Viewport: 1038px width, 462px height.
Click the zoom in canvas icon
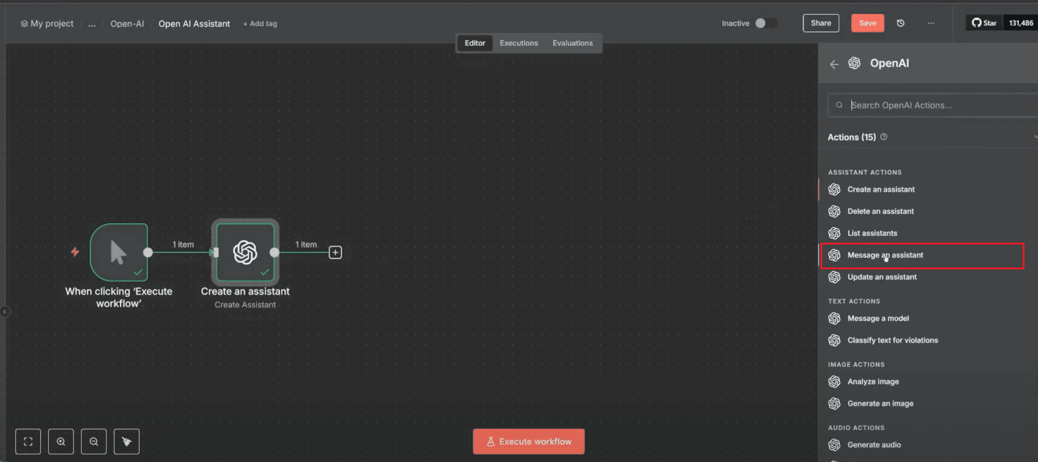coord(61,442)
